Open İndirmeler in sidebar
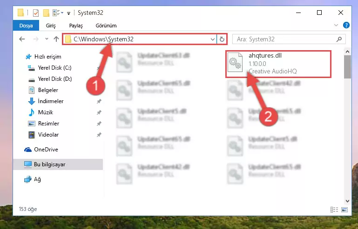358x229 pixels. pos(51,101)
